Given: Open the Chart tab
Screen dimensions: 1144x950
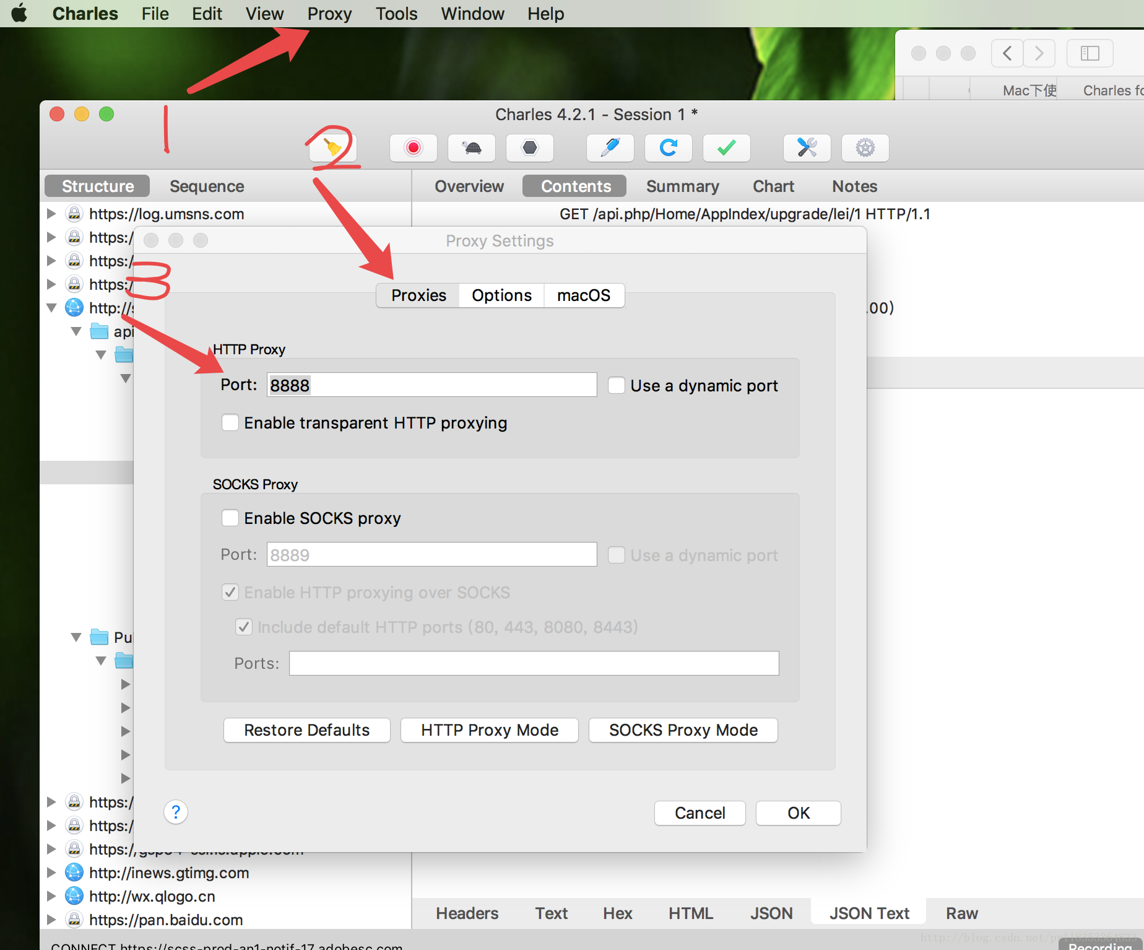Looking at the screenshot, I should coord(773,186).
